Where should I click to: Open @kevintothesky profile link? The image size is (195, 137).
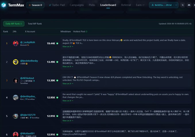pos(29,61)
